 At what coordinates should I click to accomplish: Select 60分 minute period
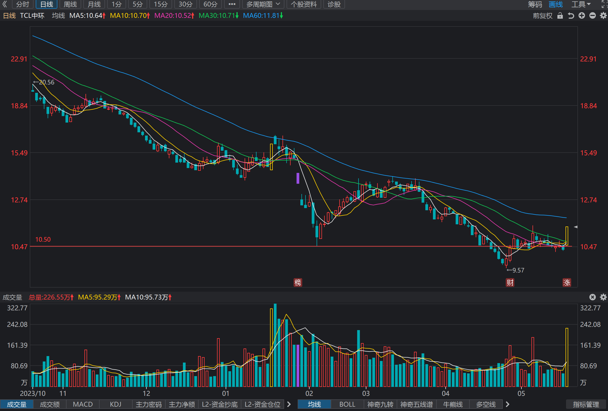click(211, 4)
